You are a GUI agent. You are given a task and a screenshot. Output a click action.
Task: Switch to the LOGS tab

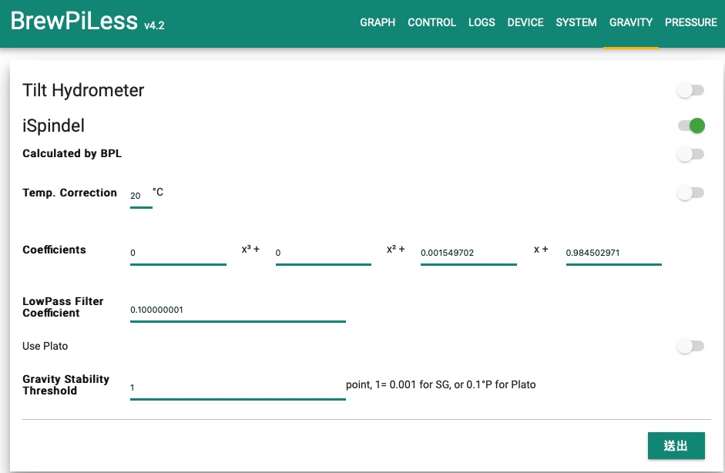pyautogui.click(x=482, y=22)
